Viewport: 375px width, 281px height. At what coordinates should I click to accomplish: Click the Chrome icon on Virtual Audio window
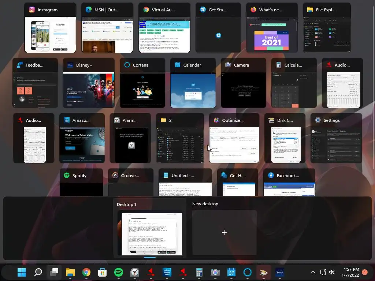[x=146, y=10]
